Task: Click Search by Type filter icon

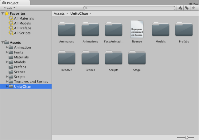Action: click(180, 8)
